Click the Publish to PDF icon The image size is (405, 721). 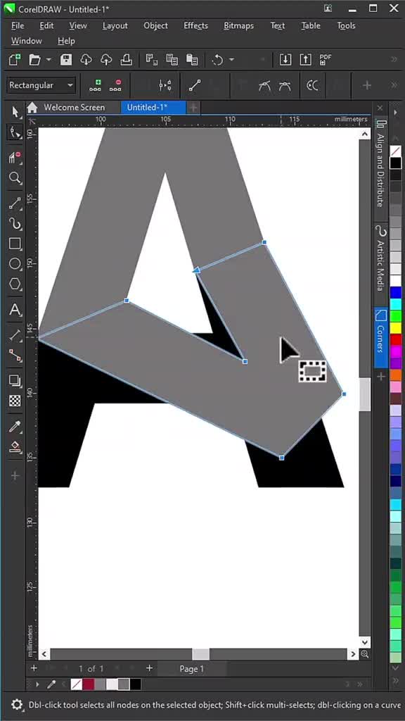[326, 60]
